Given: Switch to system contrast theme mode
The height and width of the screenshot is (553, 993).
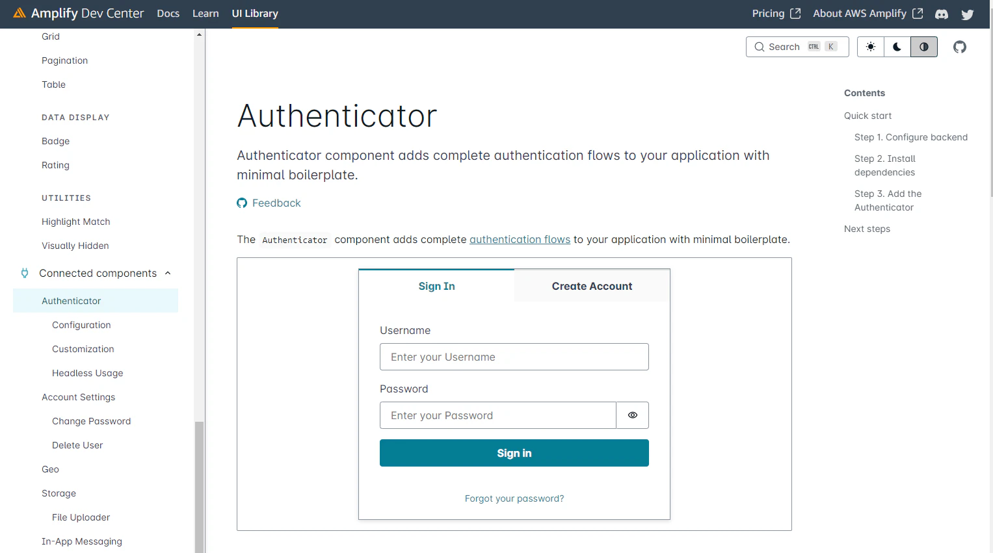Looking at the screenshot, I should click(x=924, y=47).
